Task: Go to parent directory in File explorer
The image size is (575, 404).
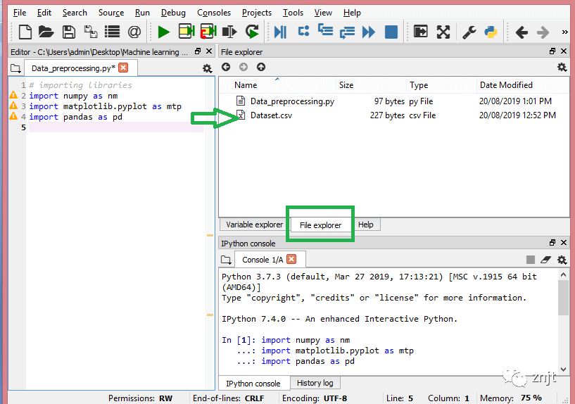Action: click(261, 67)
